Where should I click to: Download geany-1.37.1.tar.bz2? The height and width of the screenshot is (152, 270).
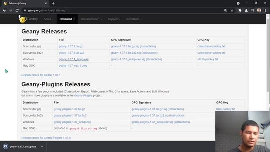(x=71, y=52)
